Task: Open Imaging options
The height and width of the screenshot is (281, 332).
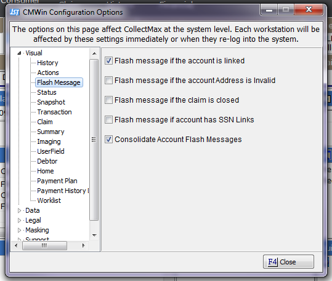Action: coord(49,141)
